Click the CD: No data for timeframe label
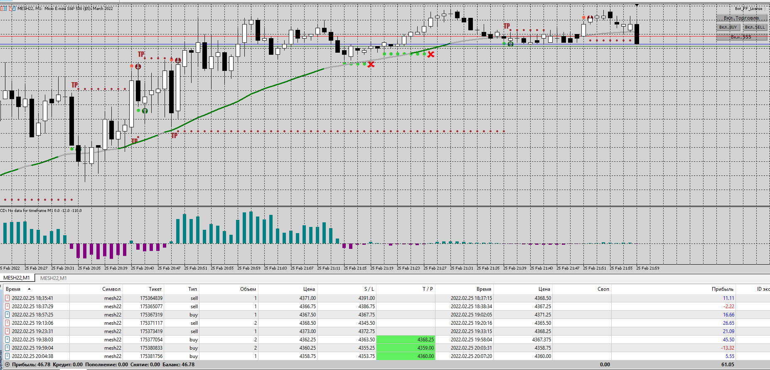The width and height of the screenshot is (770, 370). [x=41, y=210]
